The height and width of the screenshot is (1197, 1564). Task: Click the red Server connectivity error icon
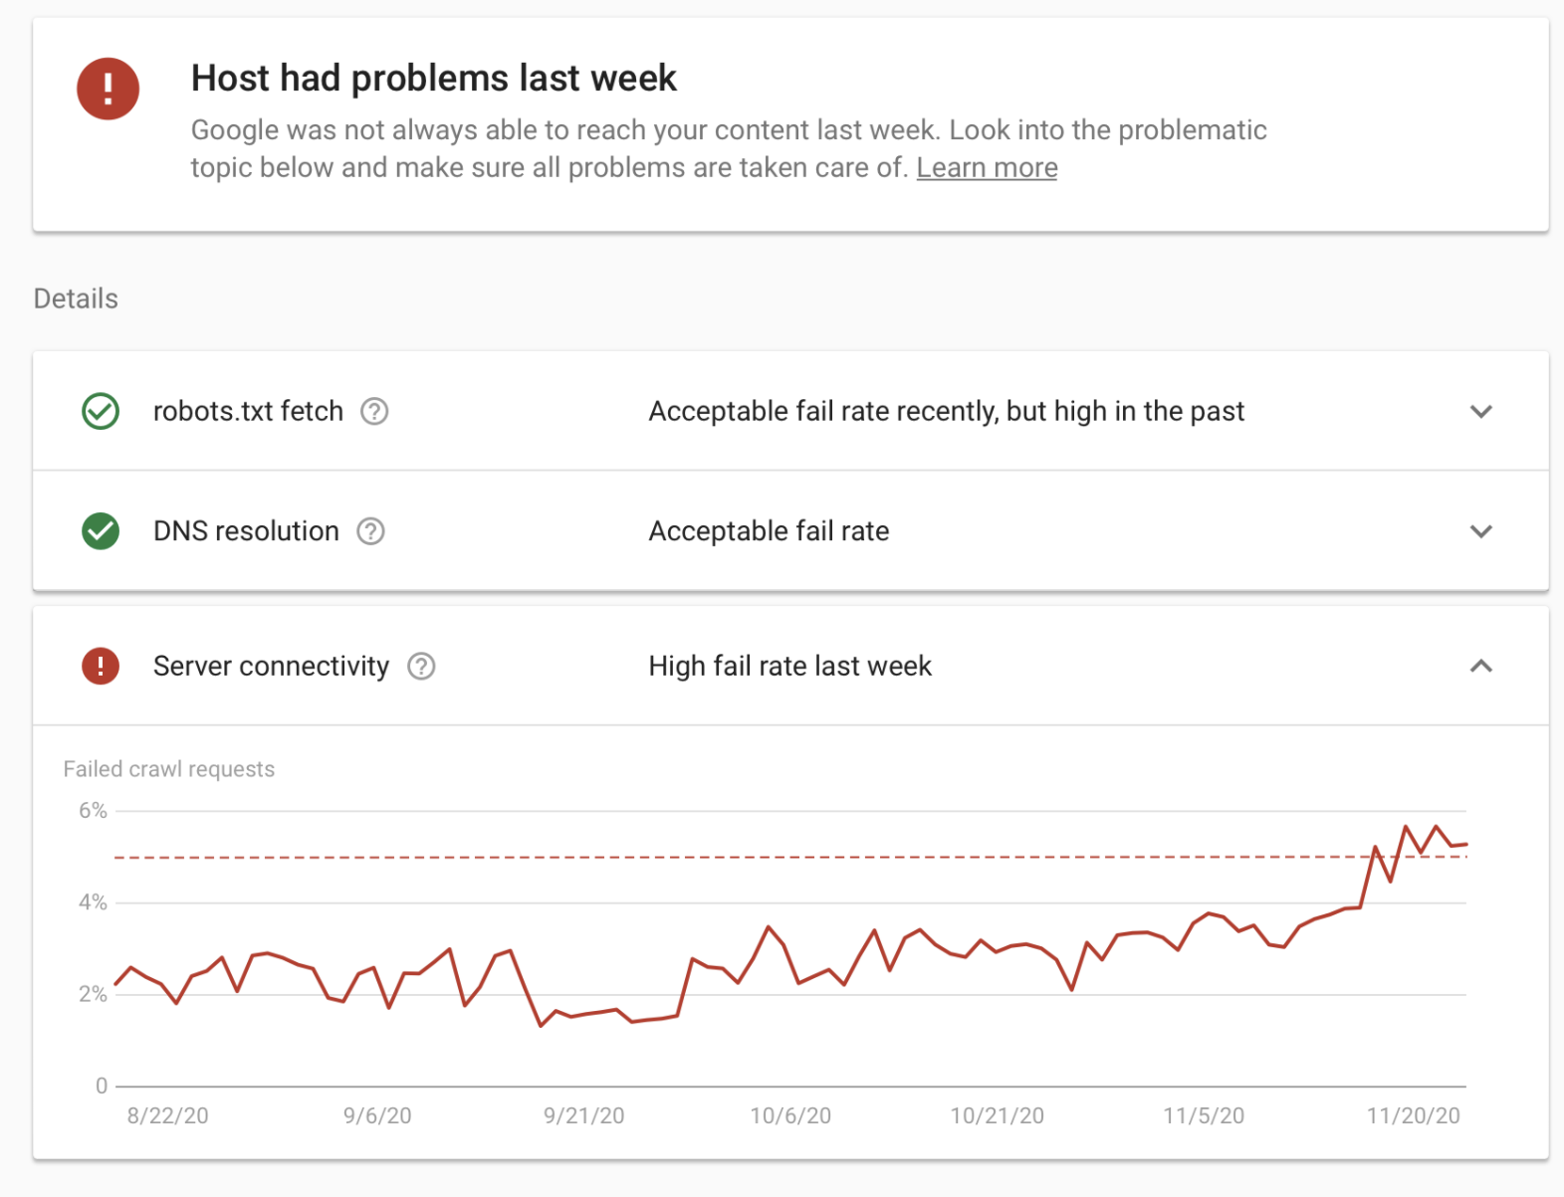pos(100,667)
